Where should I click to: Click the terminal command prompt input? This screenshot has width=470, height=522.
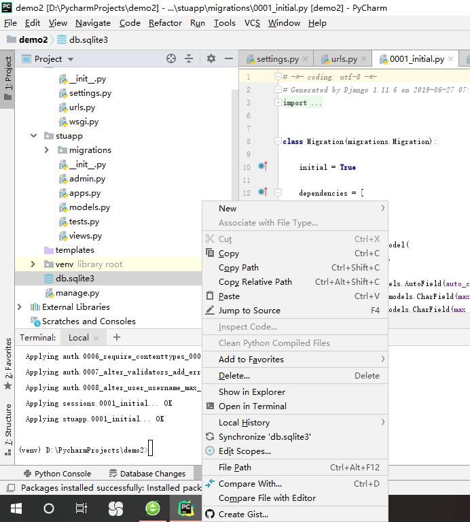click(150, 449)
